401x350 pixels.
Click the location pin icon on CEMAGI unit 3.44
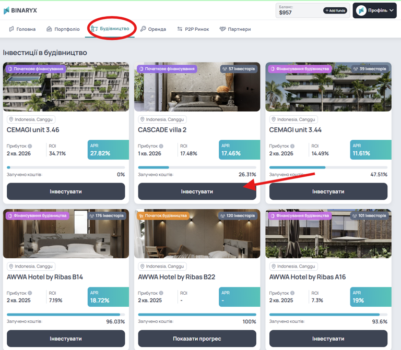tap(274, 119)
